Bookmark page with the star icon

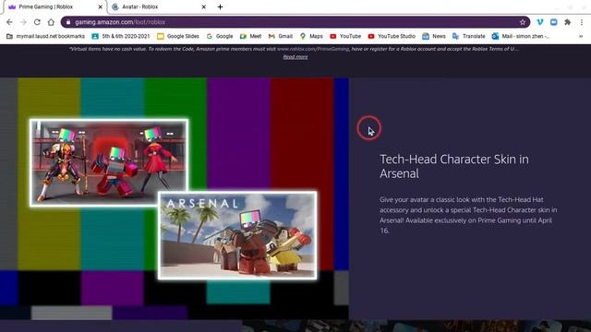point(523,22)
